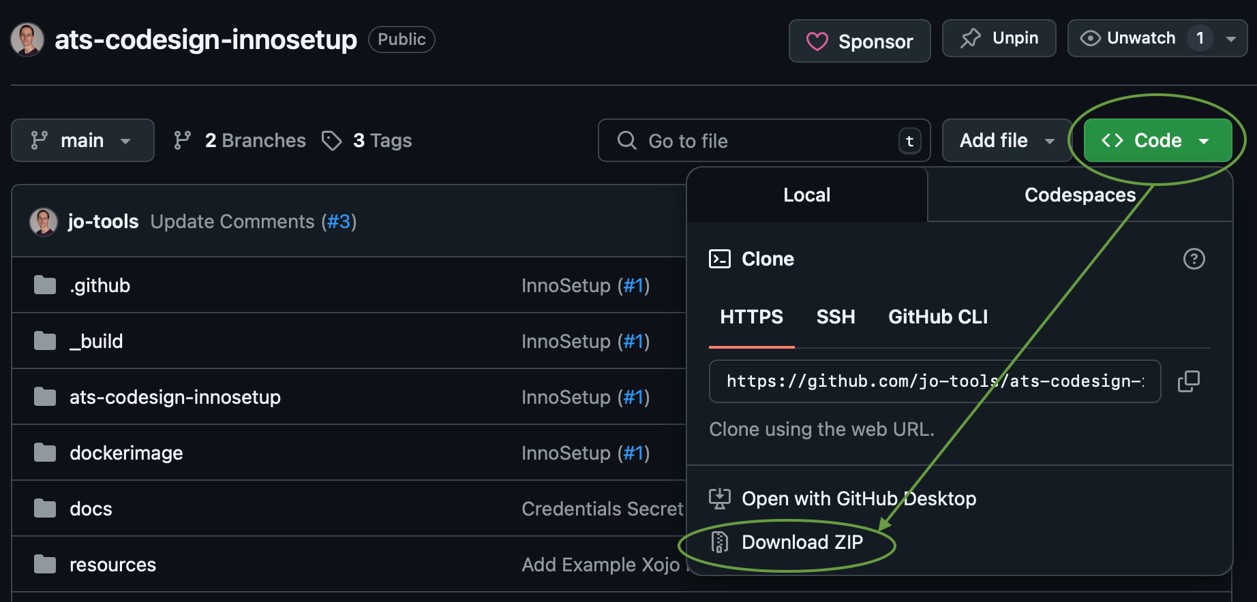Open Credentials Secret commit for docs row

click(603, 509)
